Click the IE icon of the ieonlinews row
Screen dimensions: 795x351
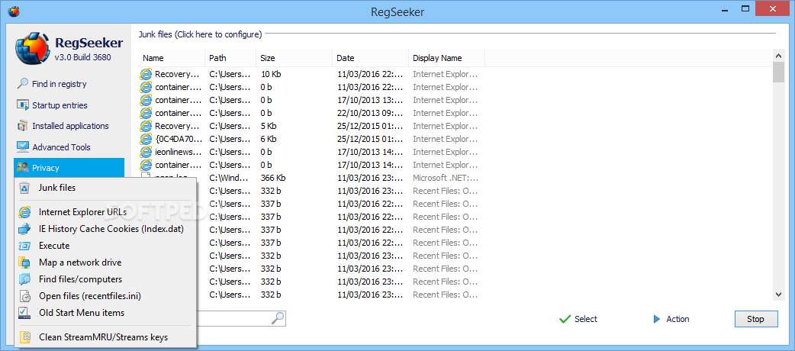pyautogui.click(x=146, y=152)
